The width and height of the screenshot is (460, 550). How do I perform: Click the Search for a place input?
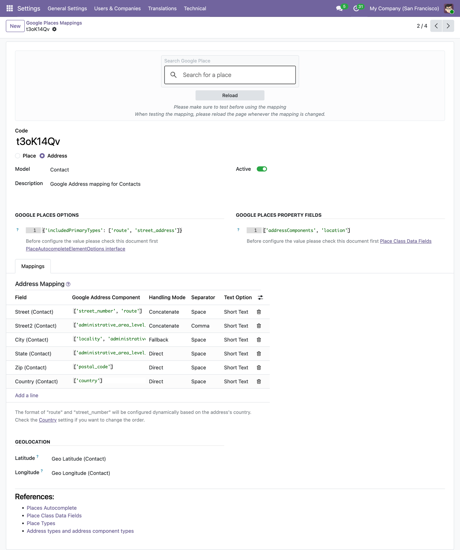230,75
